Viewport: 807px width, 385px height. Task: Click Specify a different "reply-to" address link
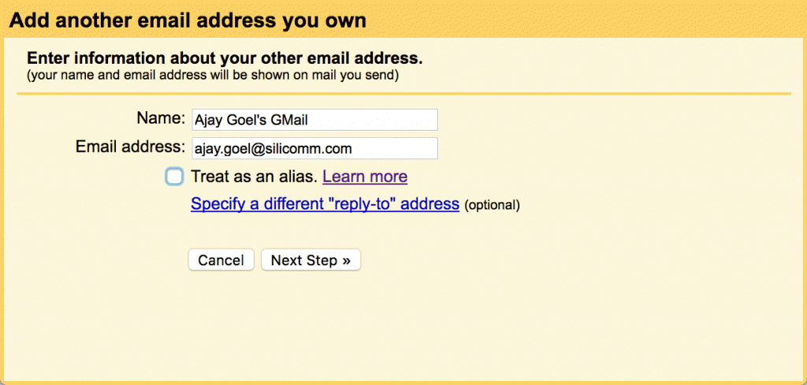click(x=325, y=204)
